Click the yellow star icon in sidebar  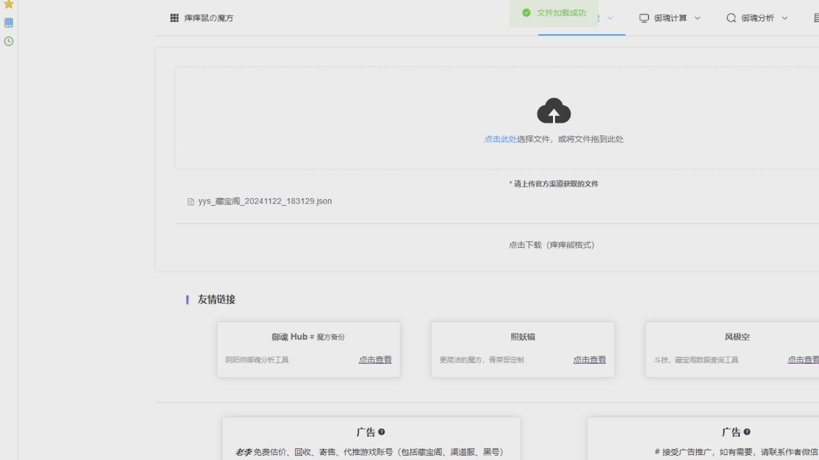tap(9, 4)
